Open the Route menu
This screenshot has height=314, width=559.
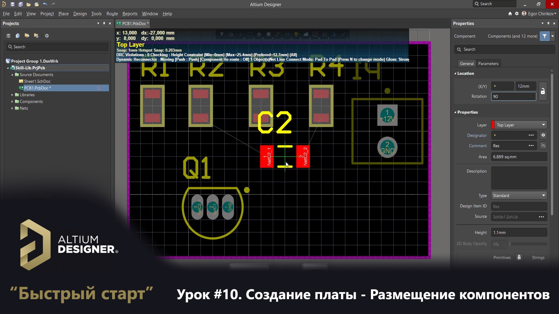(x=112, y=13)
